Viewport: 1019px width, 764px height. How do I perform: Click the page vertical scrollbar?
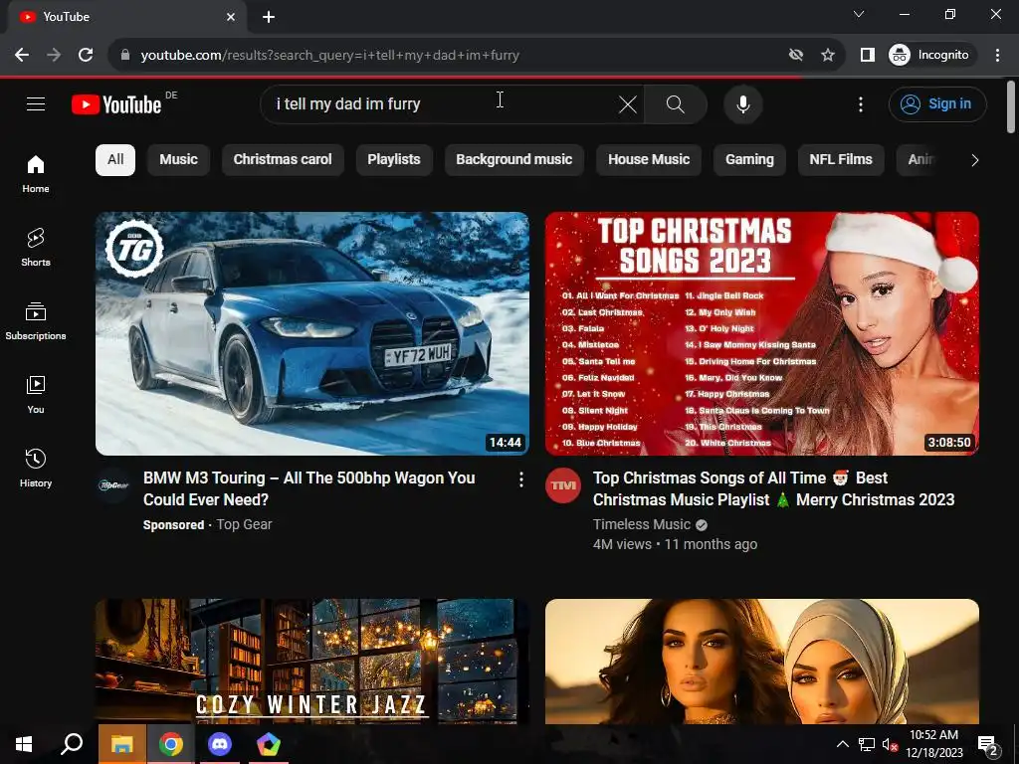[x=1011, y=107]
